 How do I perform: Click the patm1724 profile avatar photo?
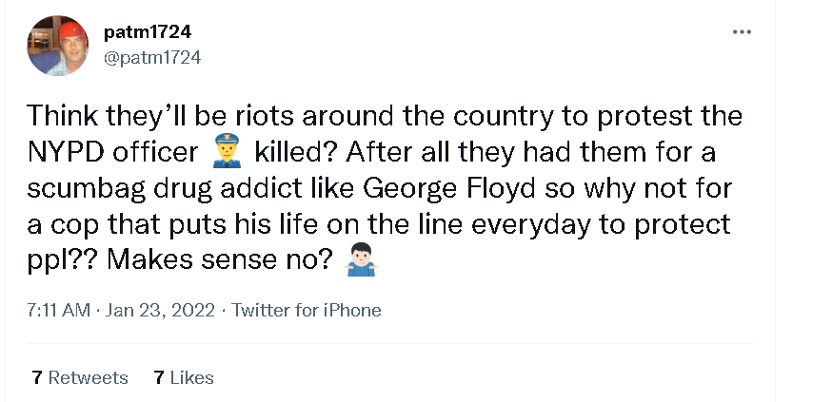(x=56, y=47)
